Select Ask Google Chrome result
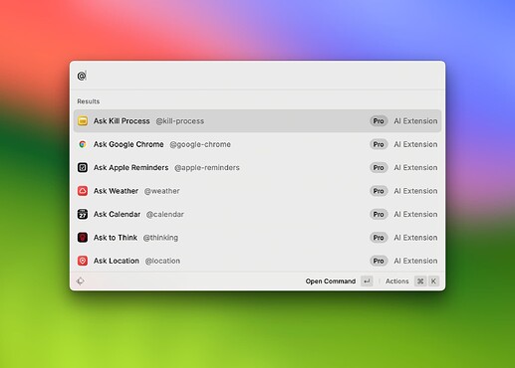 (257, 144)
